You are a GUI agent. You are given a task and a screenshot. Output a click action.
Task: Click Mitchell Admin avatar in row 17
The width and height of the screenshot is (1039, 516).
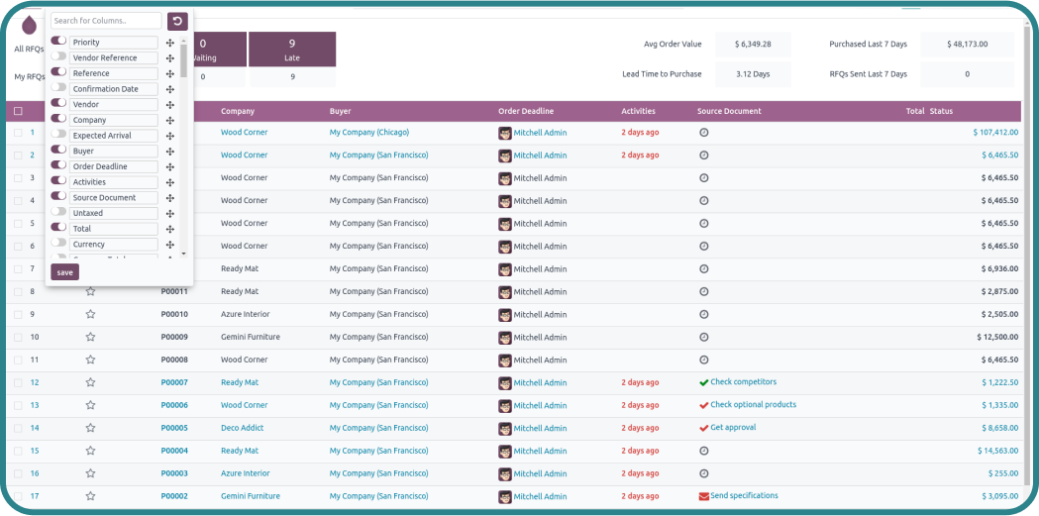pyautogui.click(x=505, y=496)
